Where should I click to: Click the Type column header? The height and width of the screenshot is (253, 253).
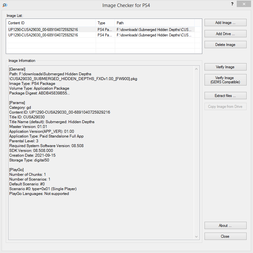coord(105,23)
